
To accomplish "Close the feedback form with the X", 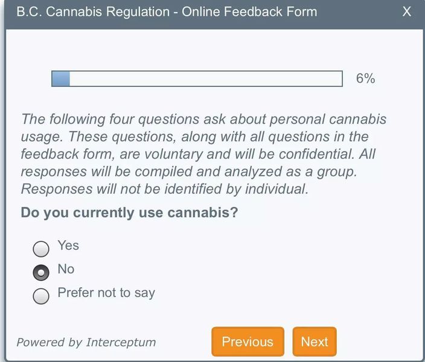I will [407, 12].
